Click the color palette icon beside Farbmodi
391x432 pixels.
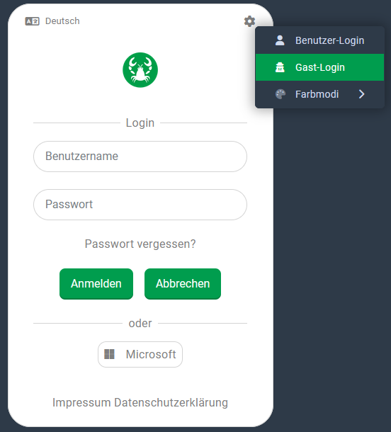(x=280, y=94)
